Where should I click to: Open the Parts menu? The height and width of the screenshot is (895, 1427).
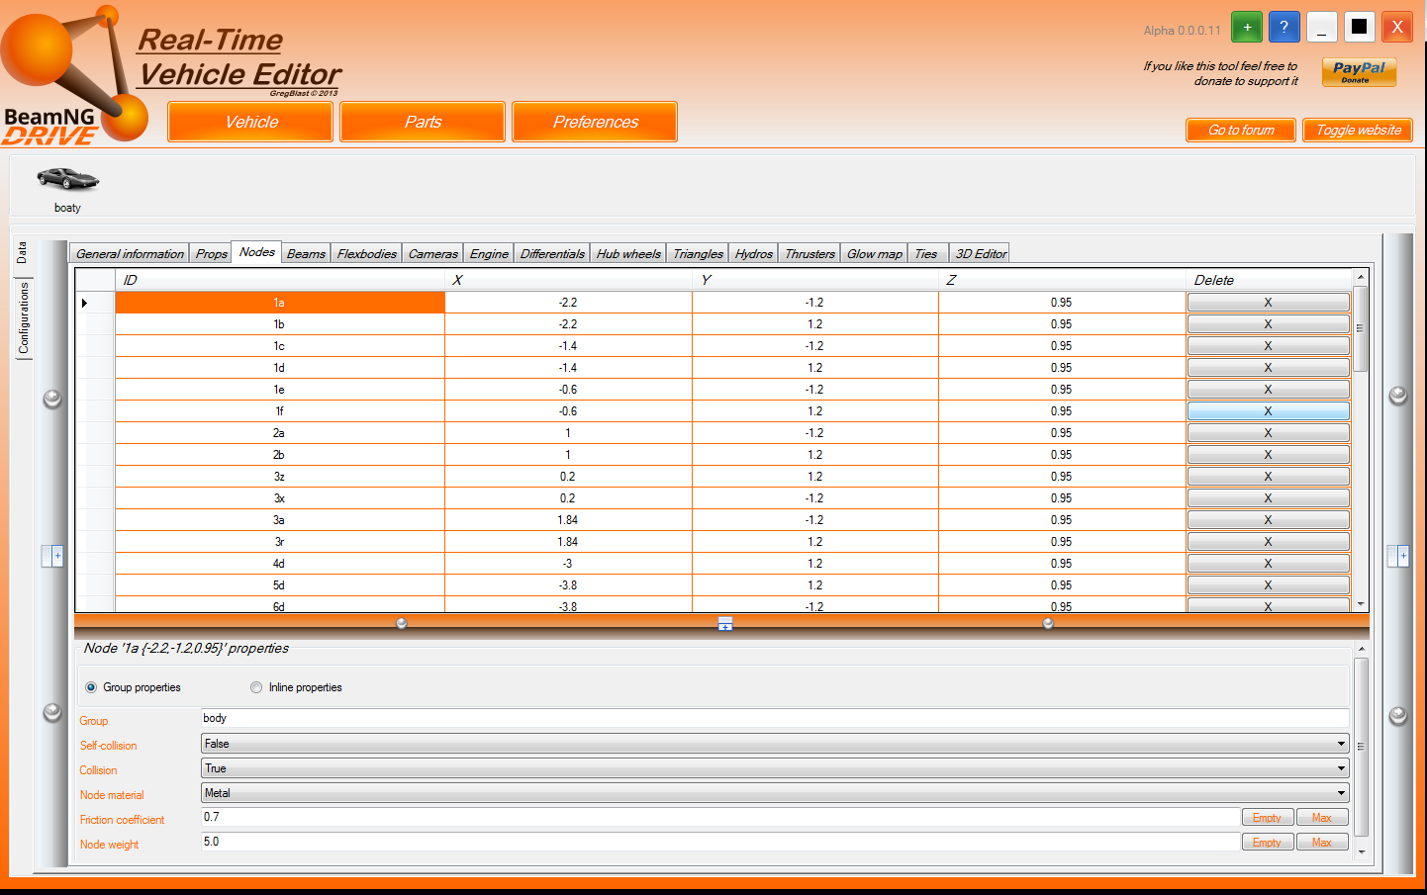423,122
